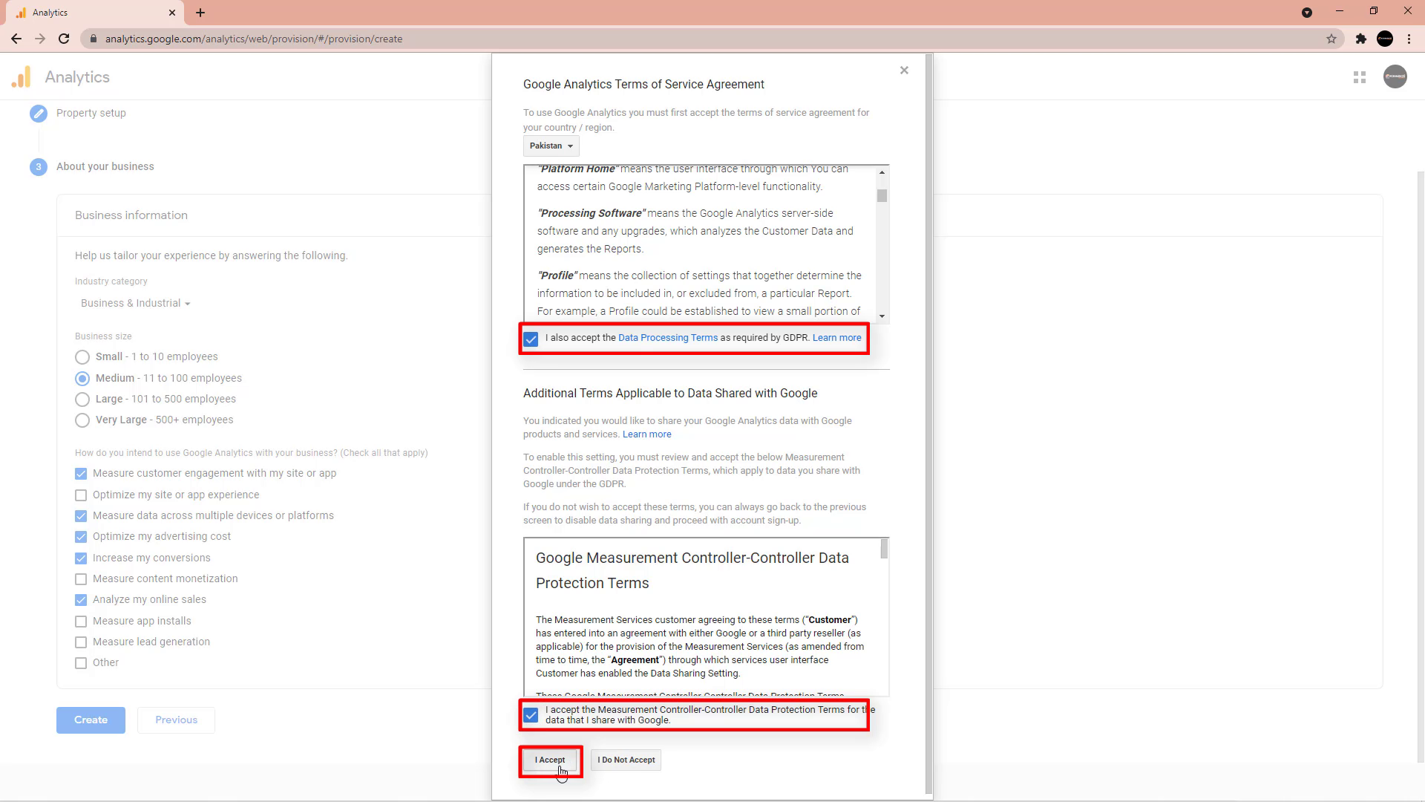Click the terms box scroll down arrow
1425x802 pixels.
tap(882, 316)
